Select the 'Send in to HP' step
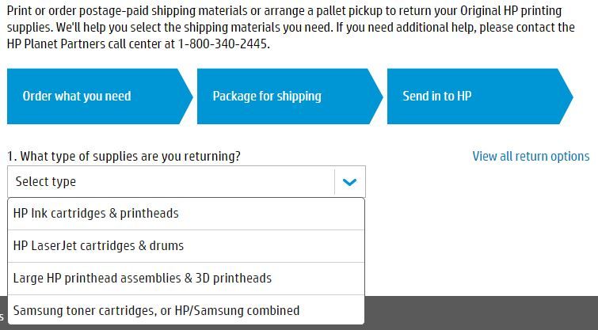 pos(437,97)
